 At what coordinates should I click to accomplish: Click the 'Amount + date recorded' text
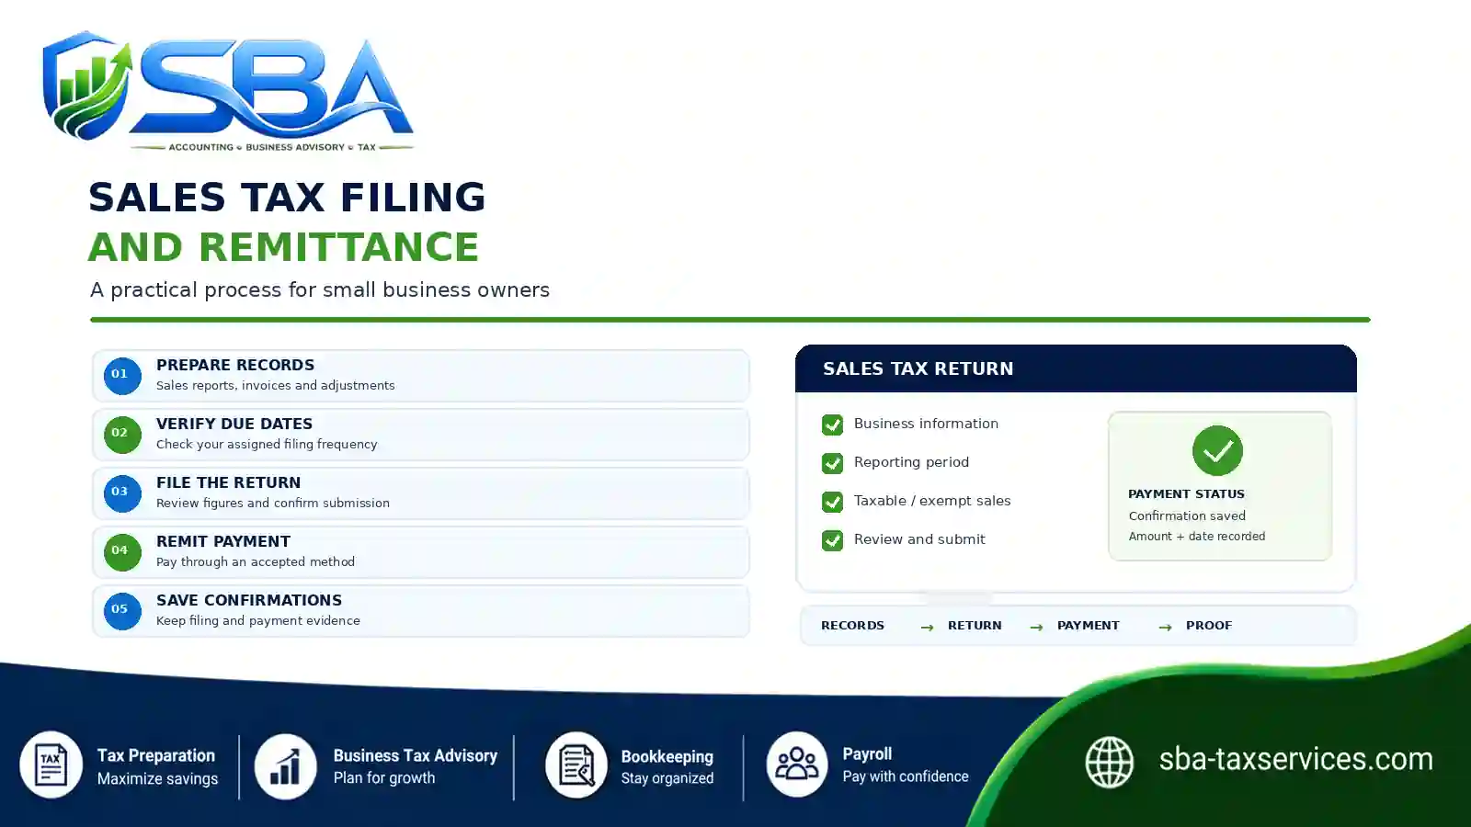[x=1197, y=537]
